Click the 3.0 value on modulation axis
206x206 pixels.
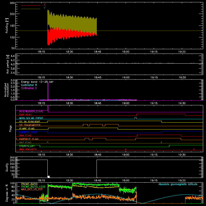[13, 80]
